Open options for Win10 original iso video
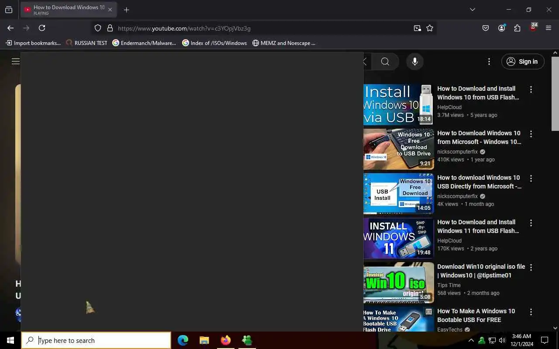 click(531, 267)
